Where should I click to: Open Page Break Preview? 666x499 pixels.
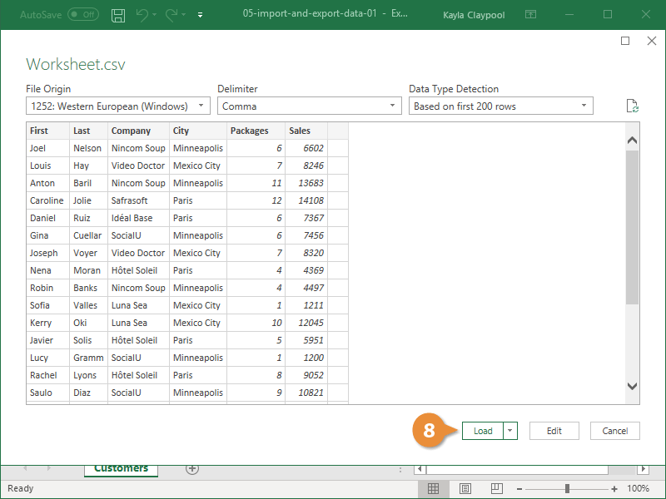tap(496, 488)
